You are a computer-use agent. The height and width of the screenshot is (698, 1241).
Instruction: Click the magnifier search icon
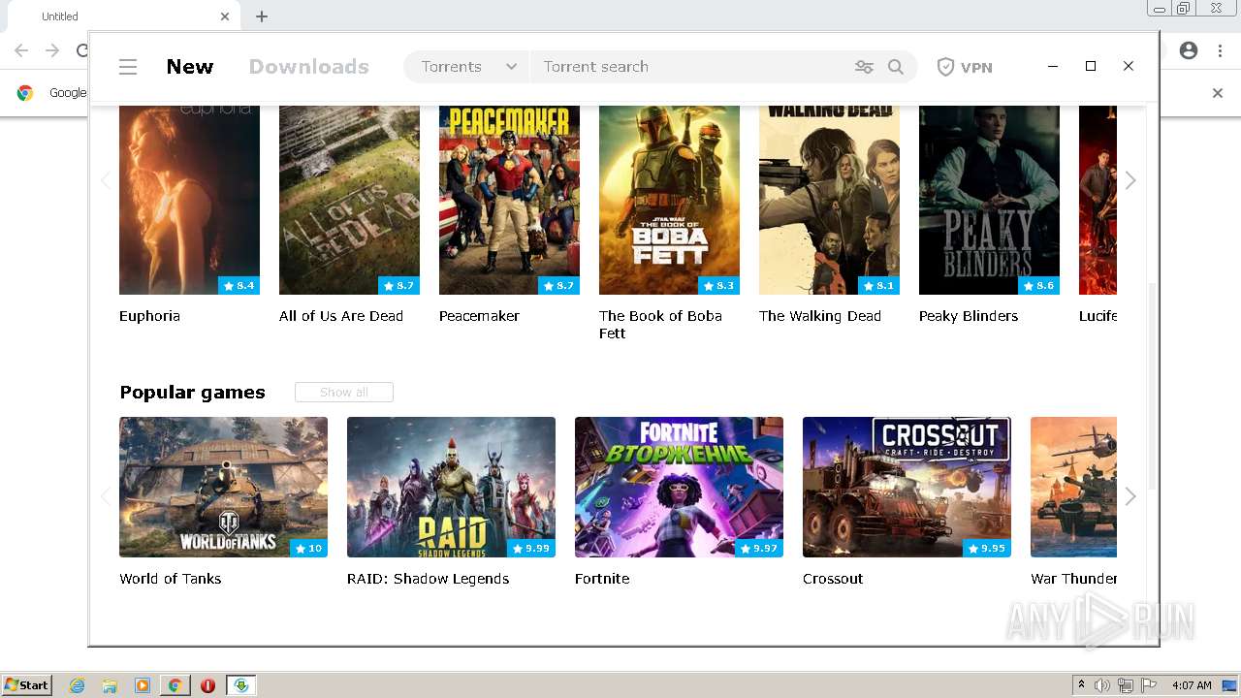click(896, 67)
